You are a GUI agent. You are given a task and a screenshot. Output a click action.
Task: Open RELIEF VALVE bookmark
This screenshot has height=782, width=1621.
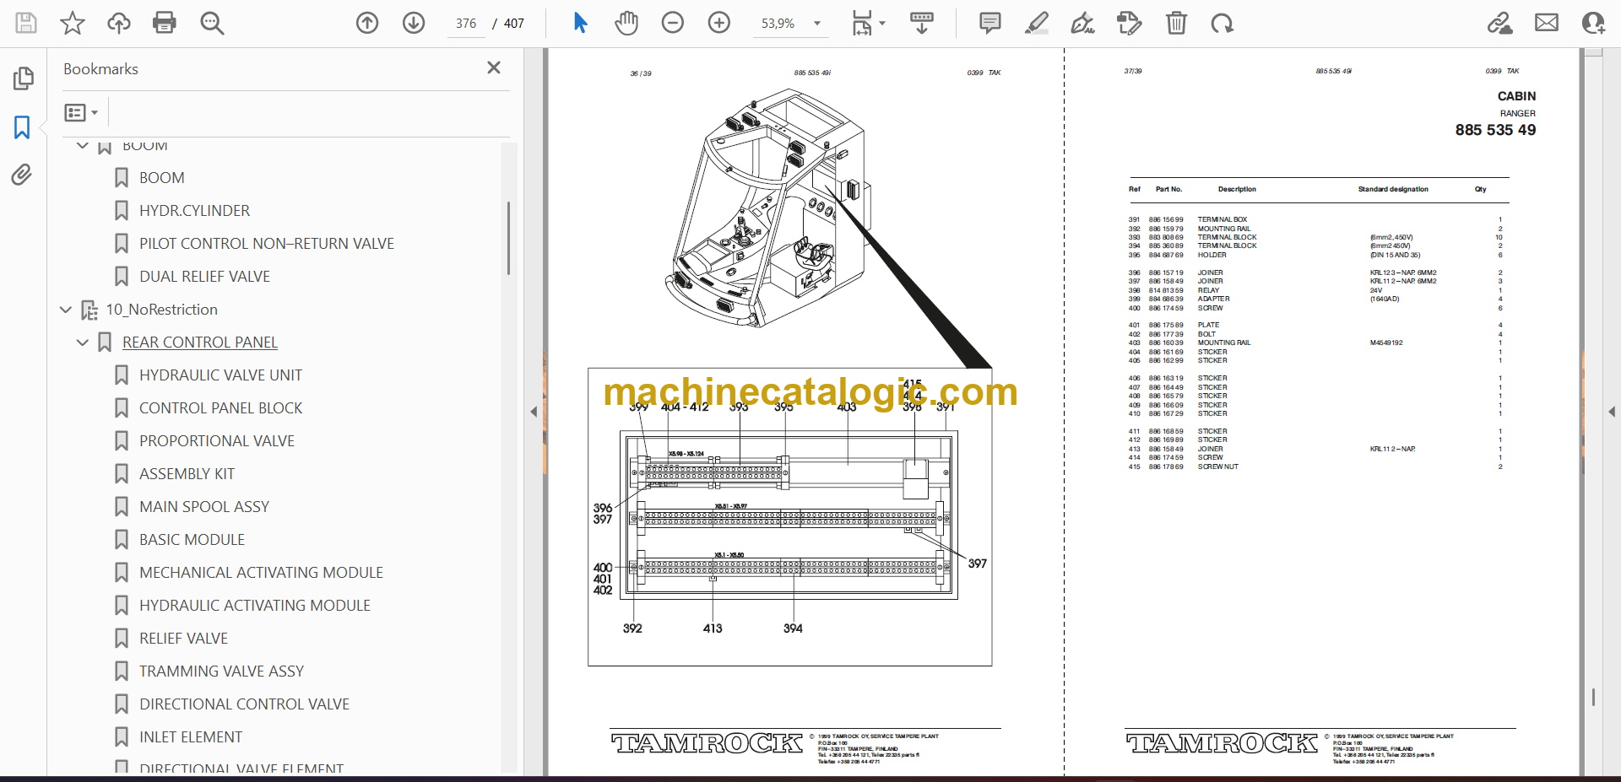[x=183, y=639]
